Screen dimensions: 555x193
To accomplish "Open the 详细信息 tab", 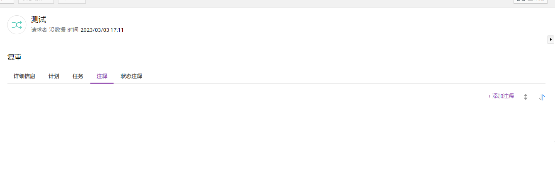I will click(x=24, y=76).
